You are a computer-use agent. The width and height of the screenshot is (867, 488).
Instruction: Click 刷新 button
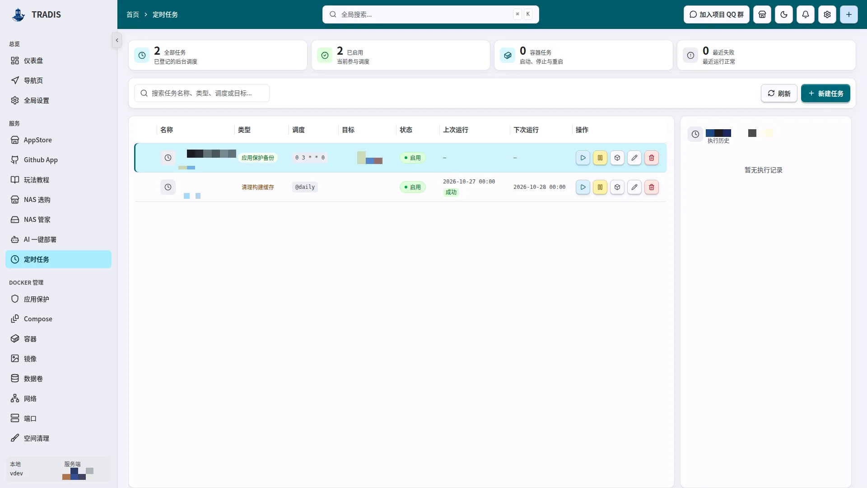pos(779,94)
